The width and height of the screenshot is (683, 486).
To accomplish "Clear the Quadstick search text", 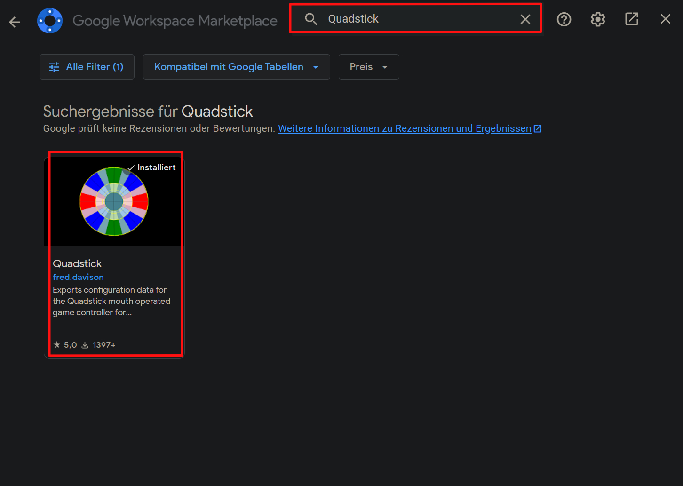I will pos(525,19).
